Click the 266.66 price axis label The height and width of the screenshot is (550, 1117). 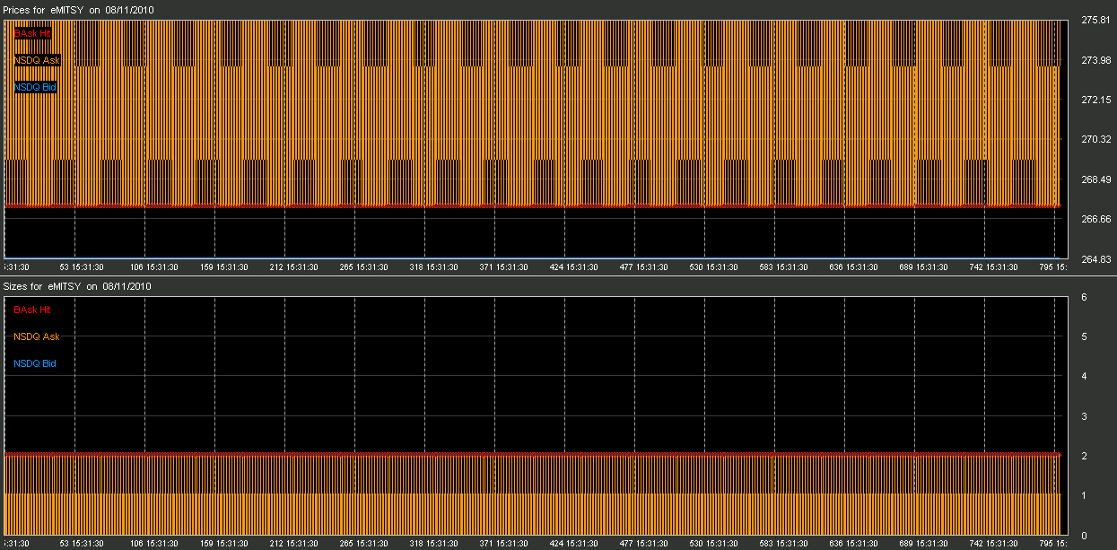tap(1097, 219)
